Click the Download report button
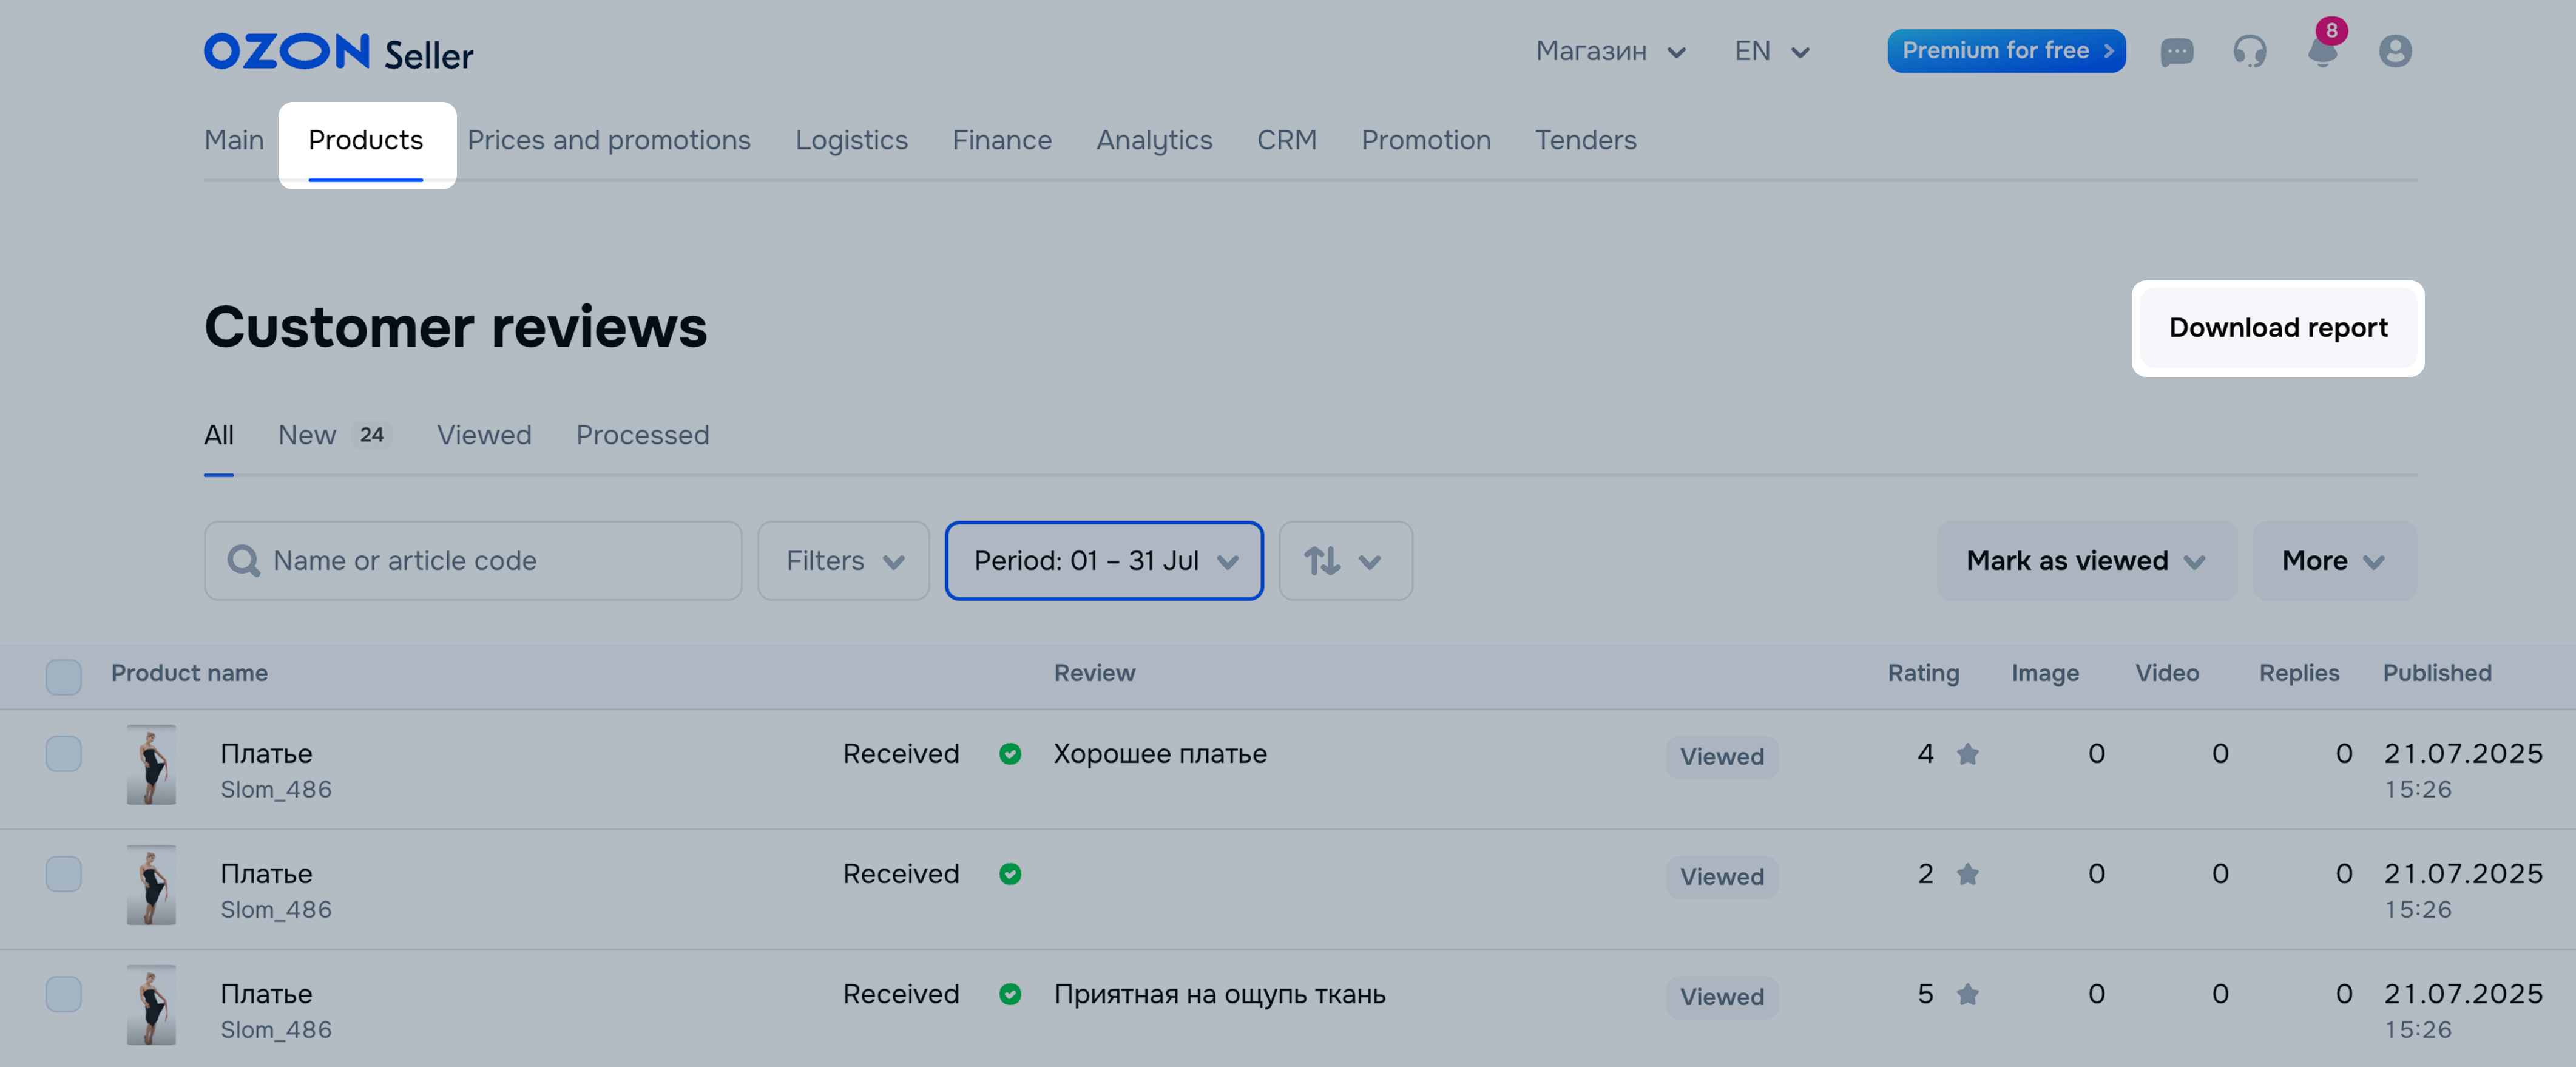2576x1067 pixels. (x=2278, y=328)
